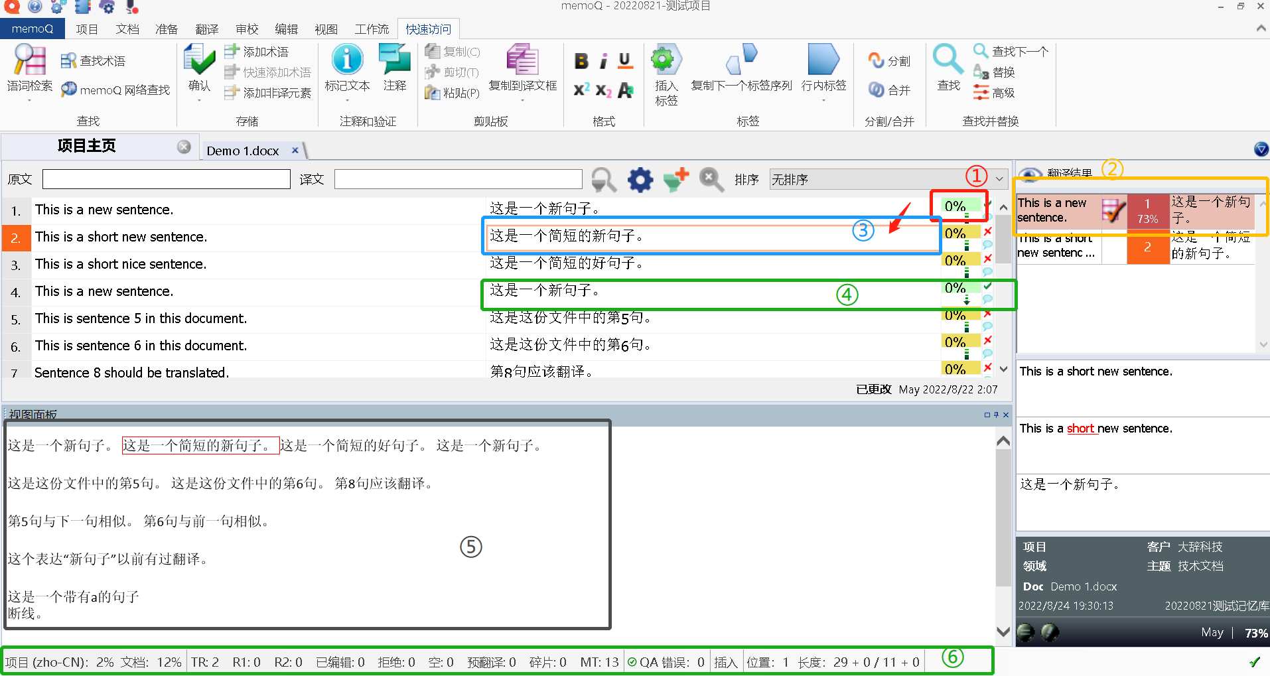The width and height of the screenshot is (1270, 676).
Task: Toggle the red X status of row 6
Action: pos(987,340)
